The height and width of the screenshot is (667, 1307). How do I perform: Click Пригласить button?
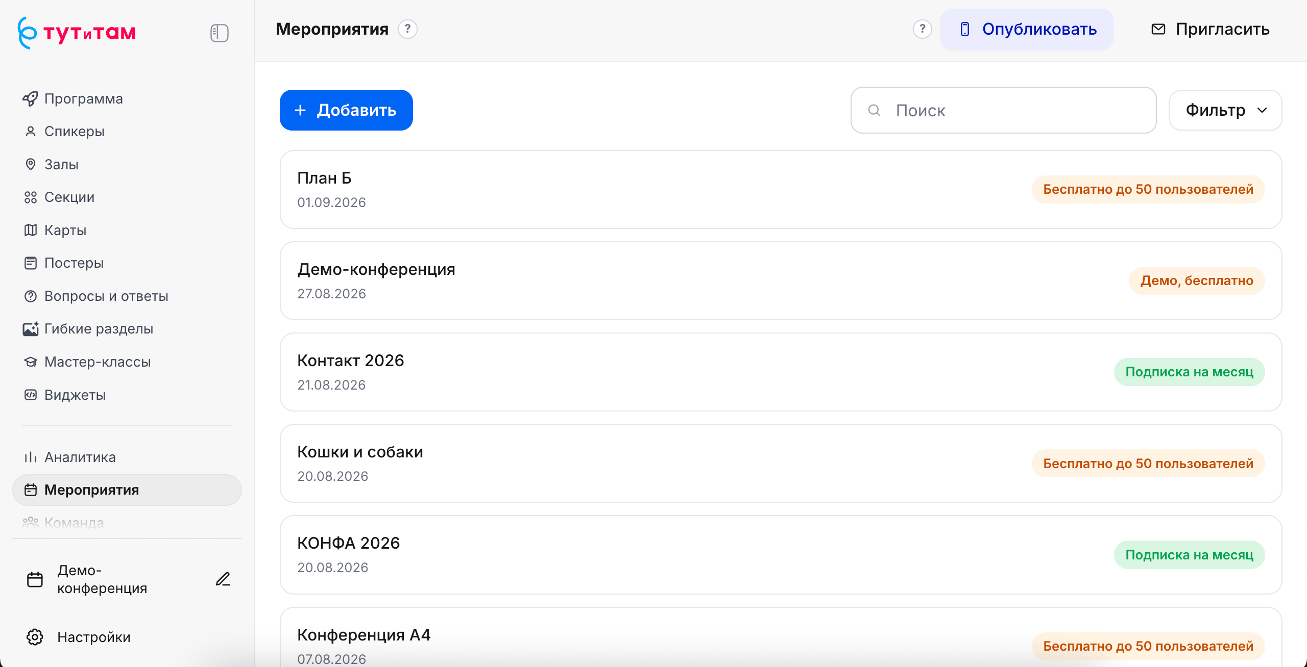pyautogui.click(x=1211, y=29)
